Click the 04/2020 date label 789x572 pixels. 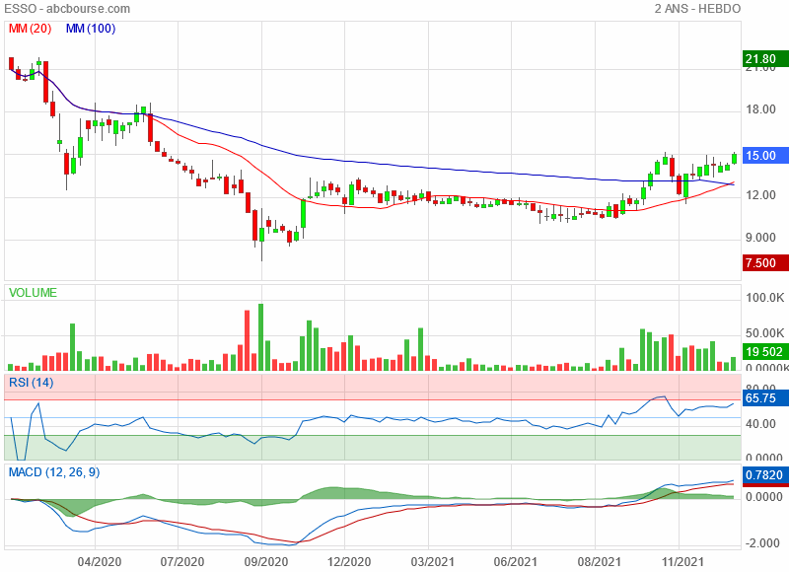click(100, 562)
